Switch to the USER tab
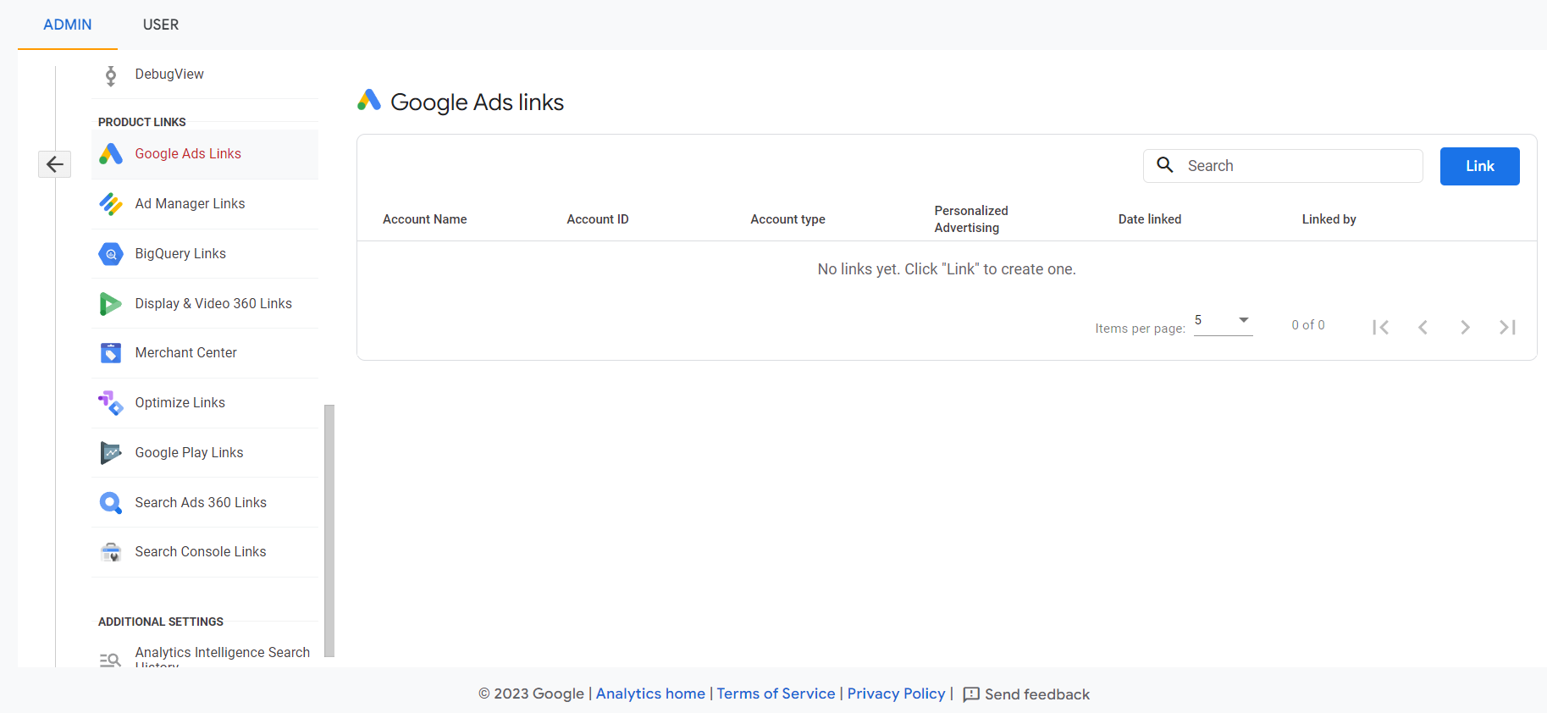This screenshot has height=713, width=1547. [161, 25]
